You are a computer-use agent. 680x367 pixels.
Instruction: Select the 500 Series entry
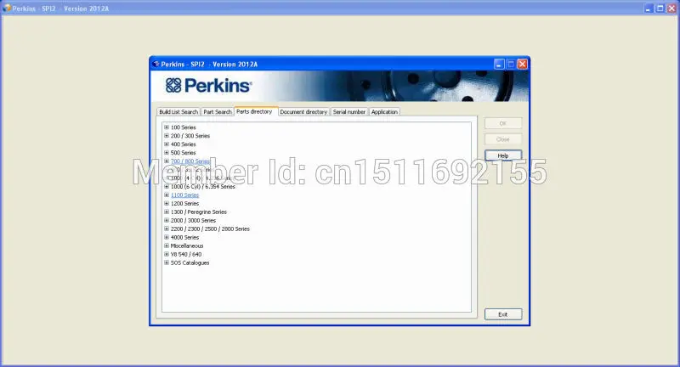(183, 153)
